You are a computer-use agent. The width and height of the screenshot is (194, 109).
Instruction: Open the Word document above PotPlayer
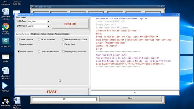(5, 73)
